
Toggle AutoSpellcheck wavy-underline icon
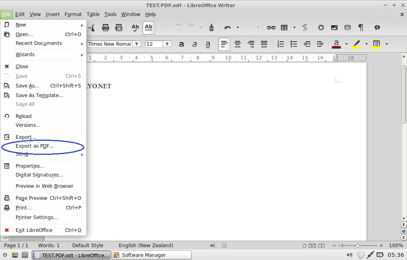pyautogui.click(x=149, y=28)
